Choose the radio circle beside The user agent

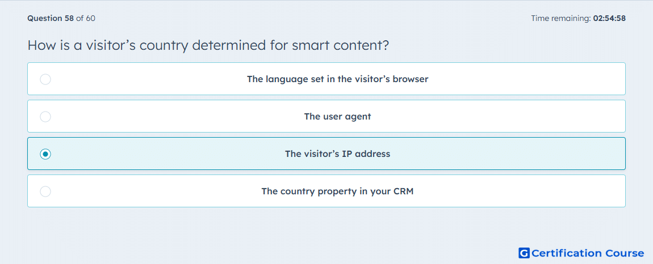[x=45, y=117]
